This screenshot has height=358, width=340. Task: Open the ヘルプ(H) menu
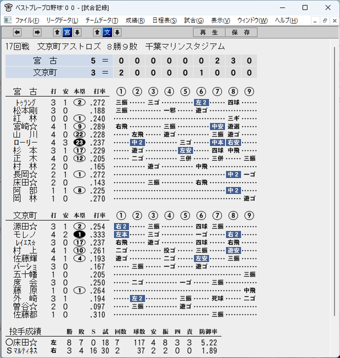click(286, 20)
